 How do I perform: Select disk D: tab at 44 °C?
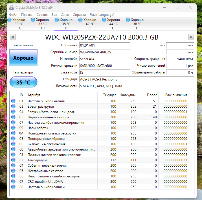point(114,24)
